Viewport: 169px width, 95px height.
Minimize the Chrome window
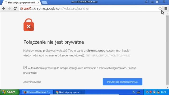click(152, 2)
